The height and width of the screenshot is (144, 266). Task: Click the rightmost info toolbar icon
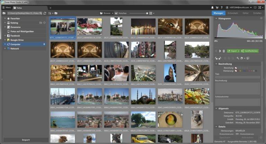248,58
